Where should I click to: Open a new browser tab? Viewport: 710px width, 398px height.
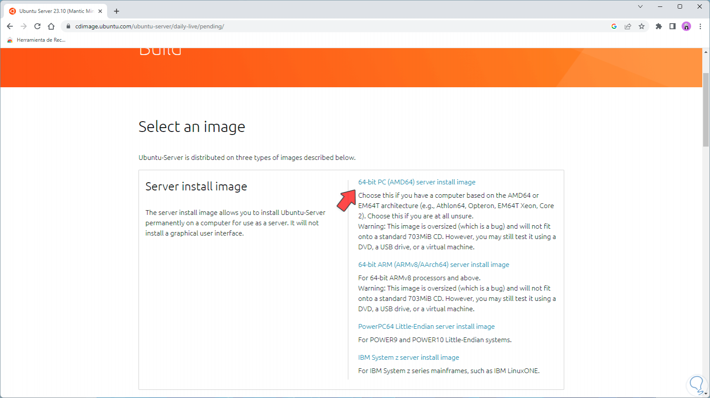(117, 11)
